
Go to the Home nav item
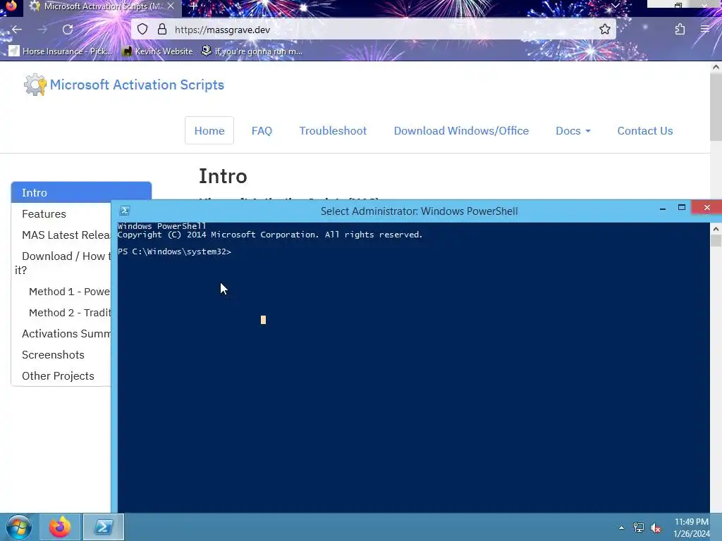point(209,130)
